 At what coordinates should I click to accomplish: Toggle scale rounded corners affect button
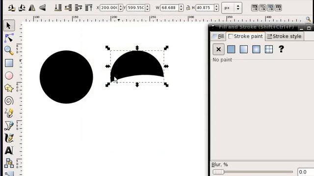click(x=262, y=8)
